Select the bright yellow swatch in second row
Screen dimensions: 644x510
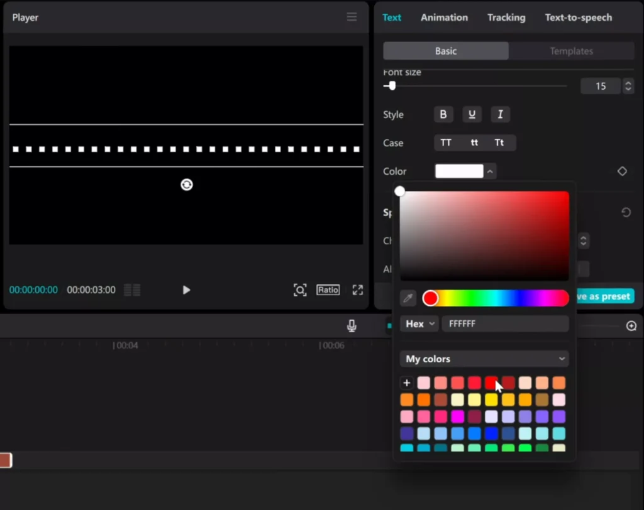[491, 399]
